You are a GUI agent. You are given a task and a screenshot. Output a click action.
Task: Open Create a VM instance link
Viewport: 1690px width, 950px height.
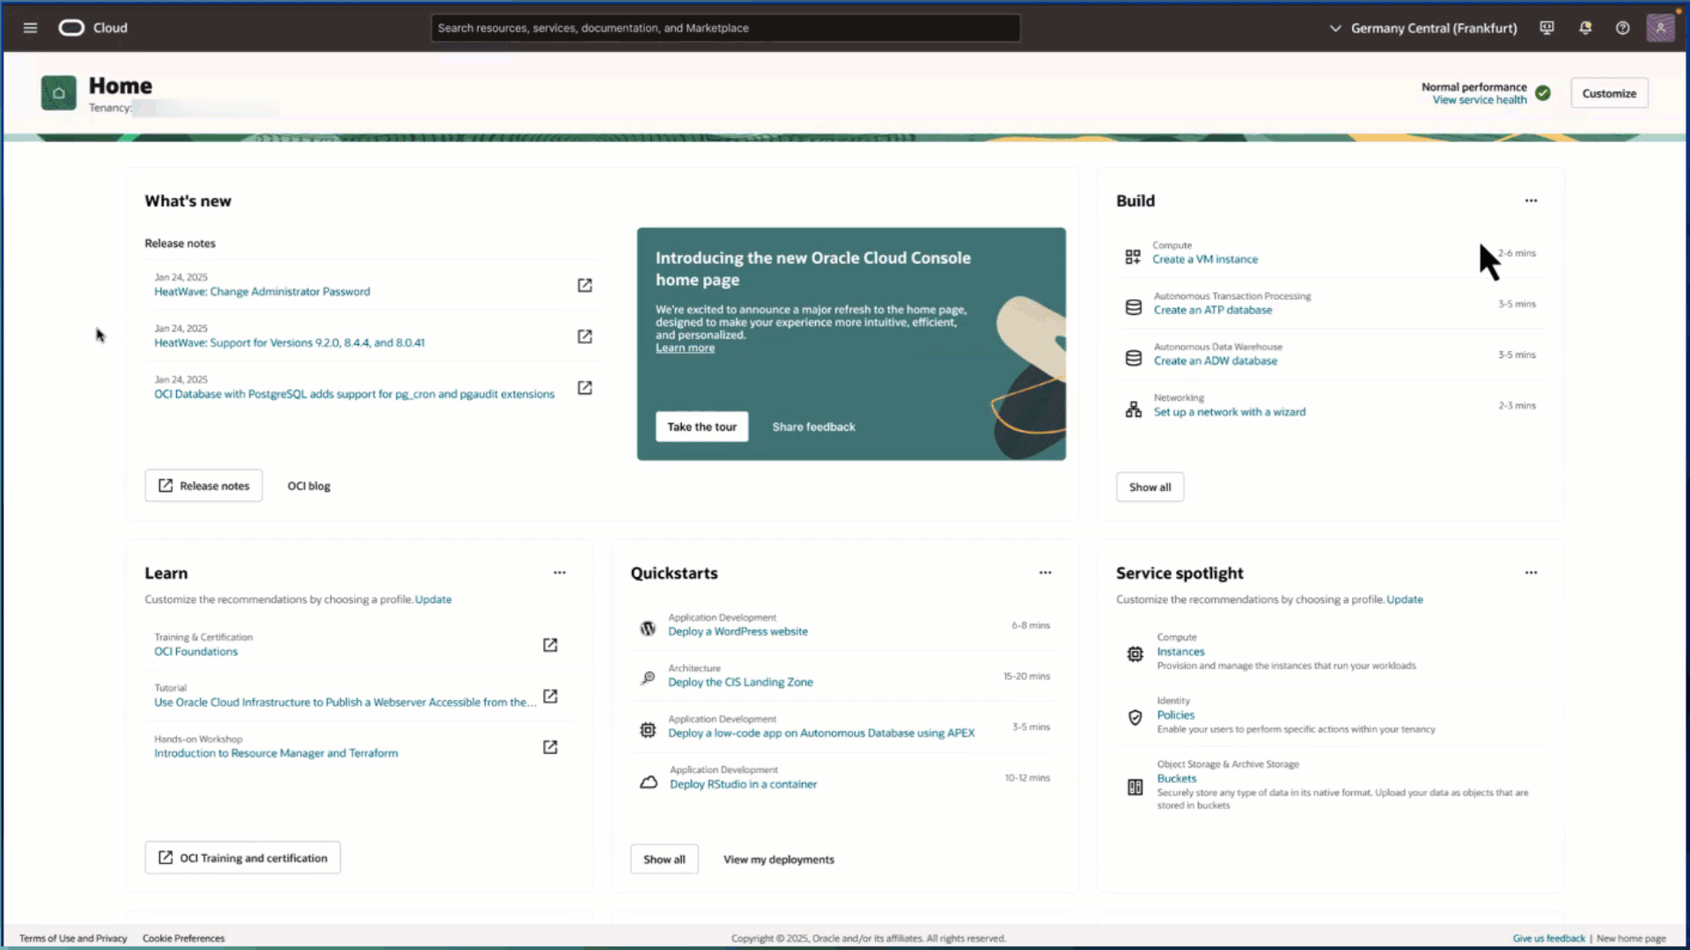tap(1204, 259)
